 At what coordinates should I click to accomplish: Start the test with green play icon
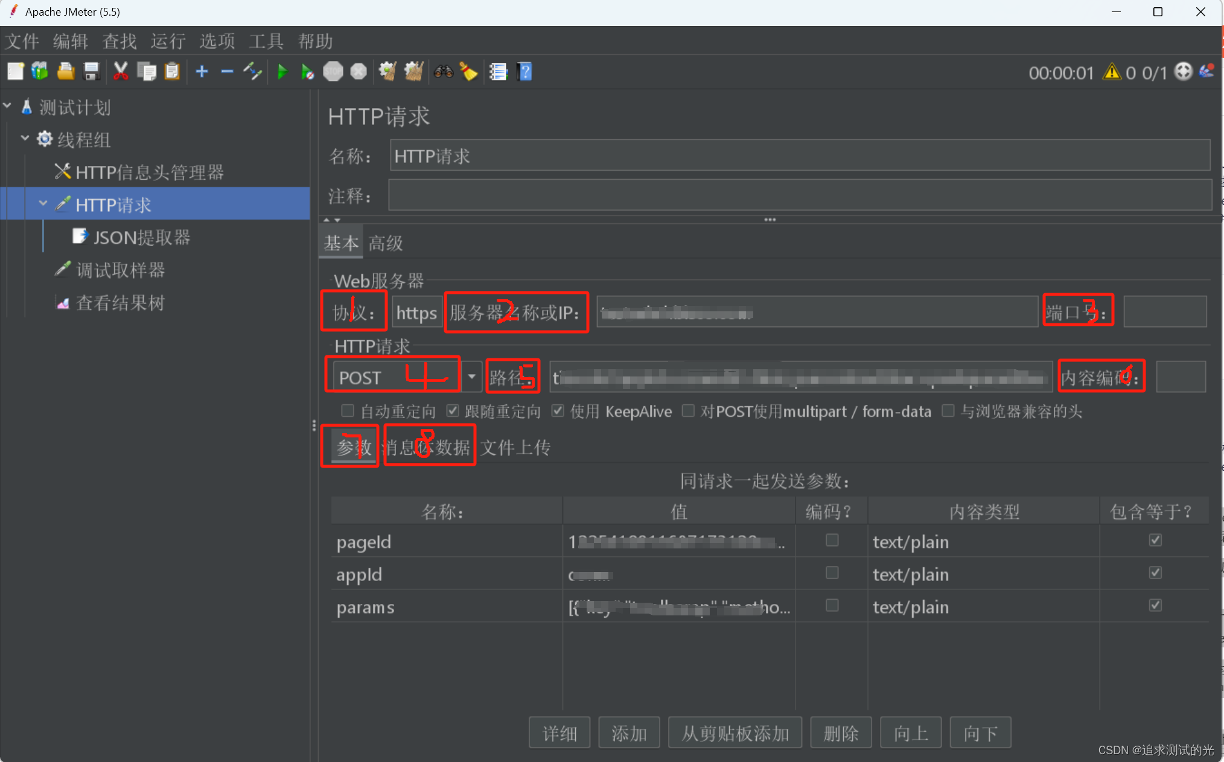click(x=282, y=72)
